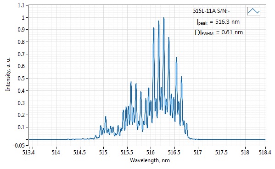Click the 513.4 x-axis minimum value
Screen dimensions: 275x169
(x=28, y=153)
